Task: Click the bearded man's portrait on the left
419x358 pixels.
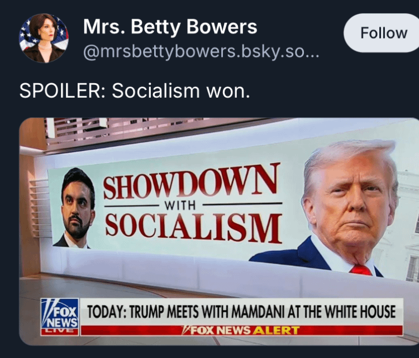Action: pos(74,208)
